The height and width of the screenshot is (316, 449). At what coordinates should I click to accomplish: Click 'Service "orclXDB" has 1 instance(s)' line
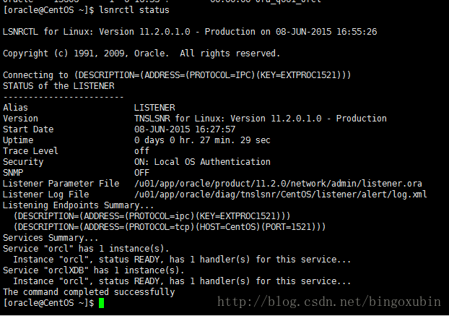click(93, 270)
